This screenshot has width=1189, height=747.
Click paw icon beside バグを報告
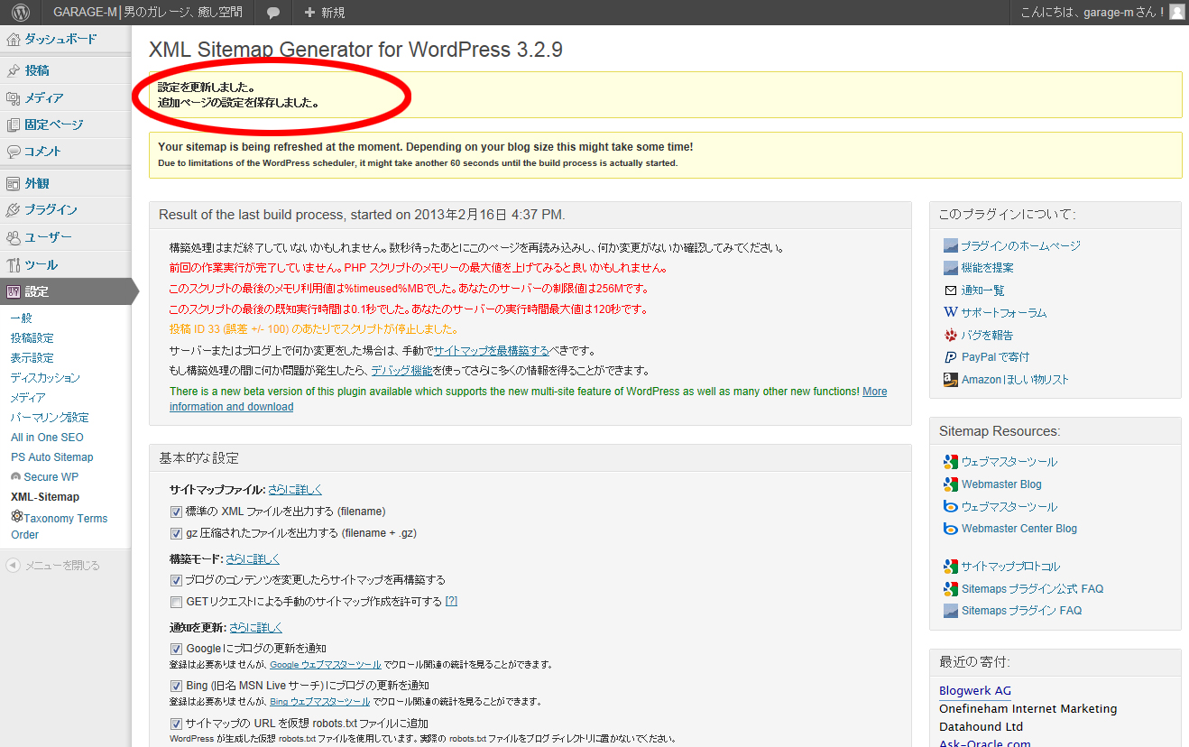tap(950, 335)
